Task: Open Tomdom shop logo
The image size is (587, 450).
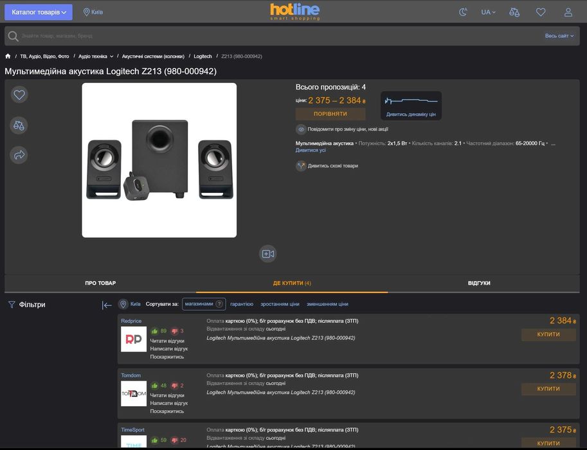Action: [134, 393]
